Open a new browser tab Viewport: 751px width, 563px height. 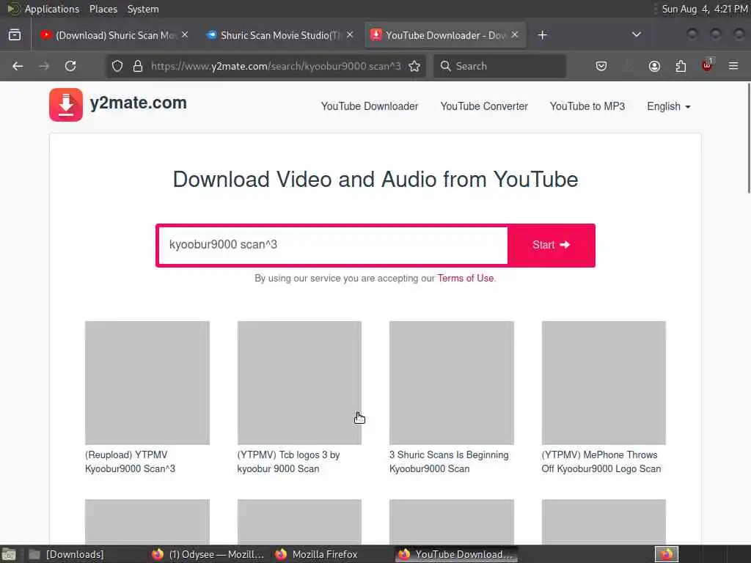pos(542,35)
